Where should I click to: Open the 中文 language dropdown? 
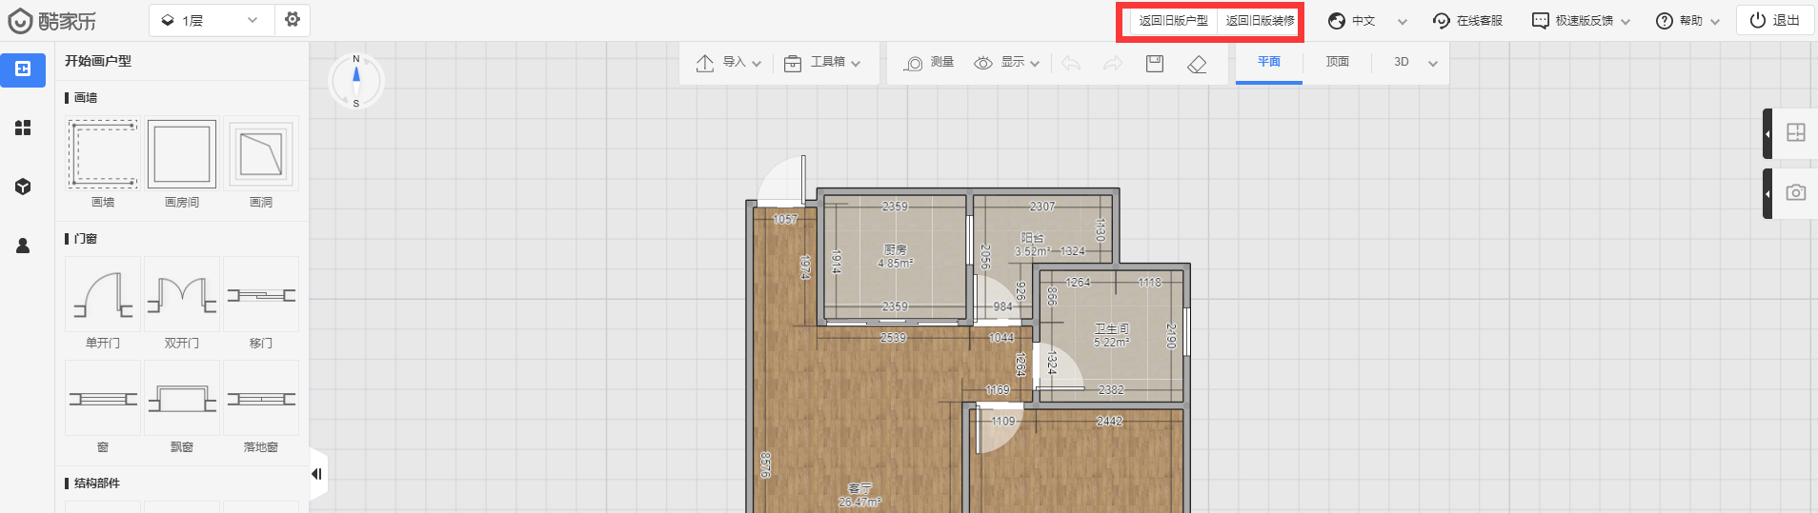pyautogui.click(x=1367, y=21)
